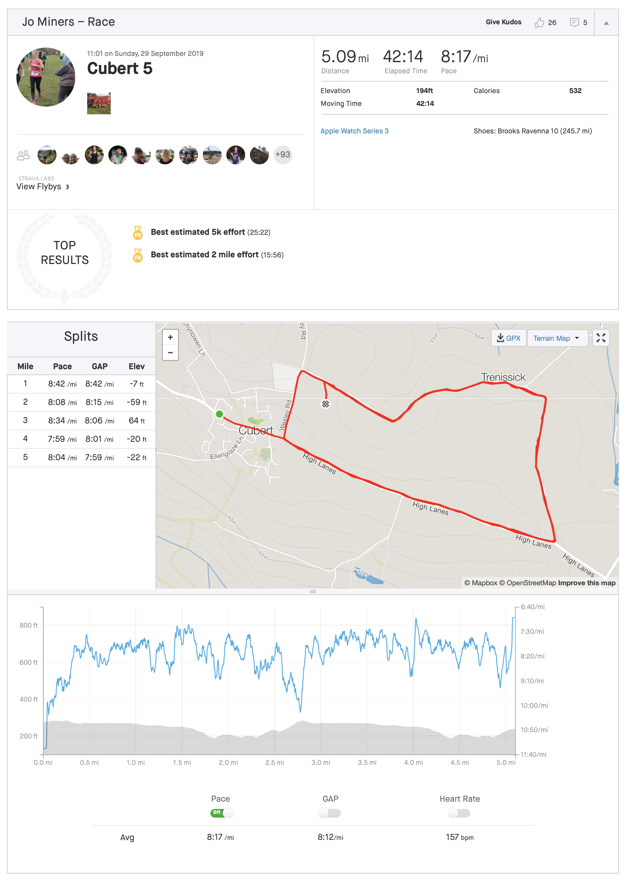Expand map to fullscreen

point(601,338)
